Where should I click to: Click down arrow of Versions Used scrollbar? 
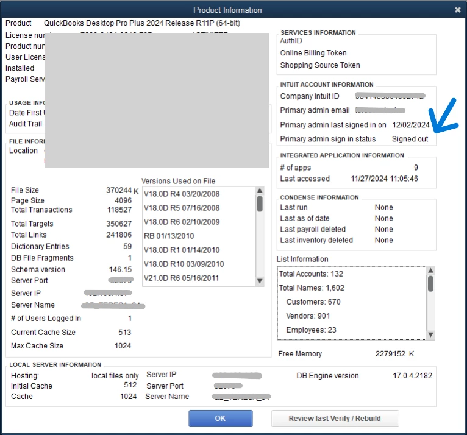click(260, 281)
